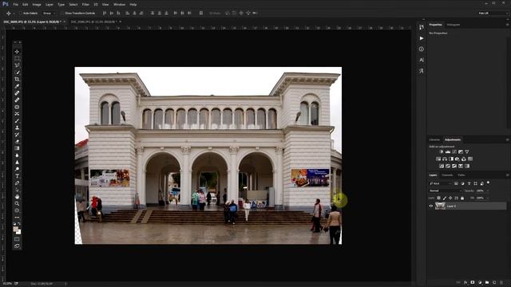Toggle the Auto-Select checkbox
The width and height of the screenshot is (511, 287).
[x=20, y=14]
